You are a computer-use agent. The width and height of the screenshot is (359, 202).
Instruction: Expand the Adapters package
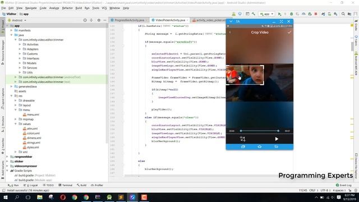coord(20,49)
